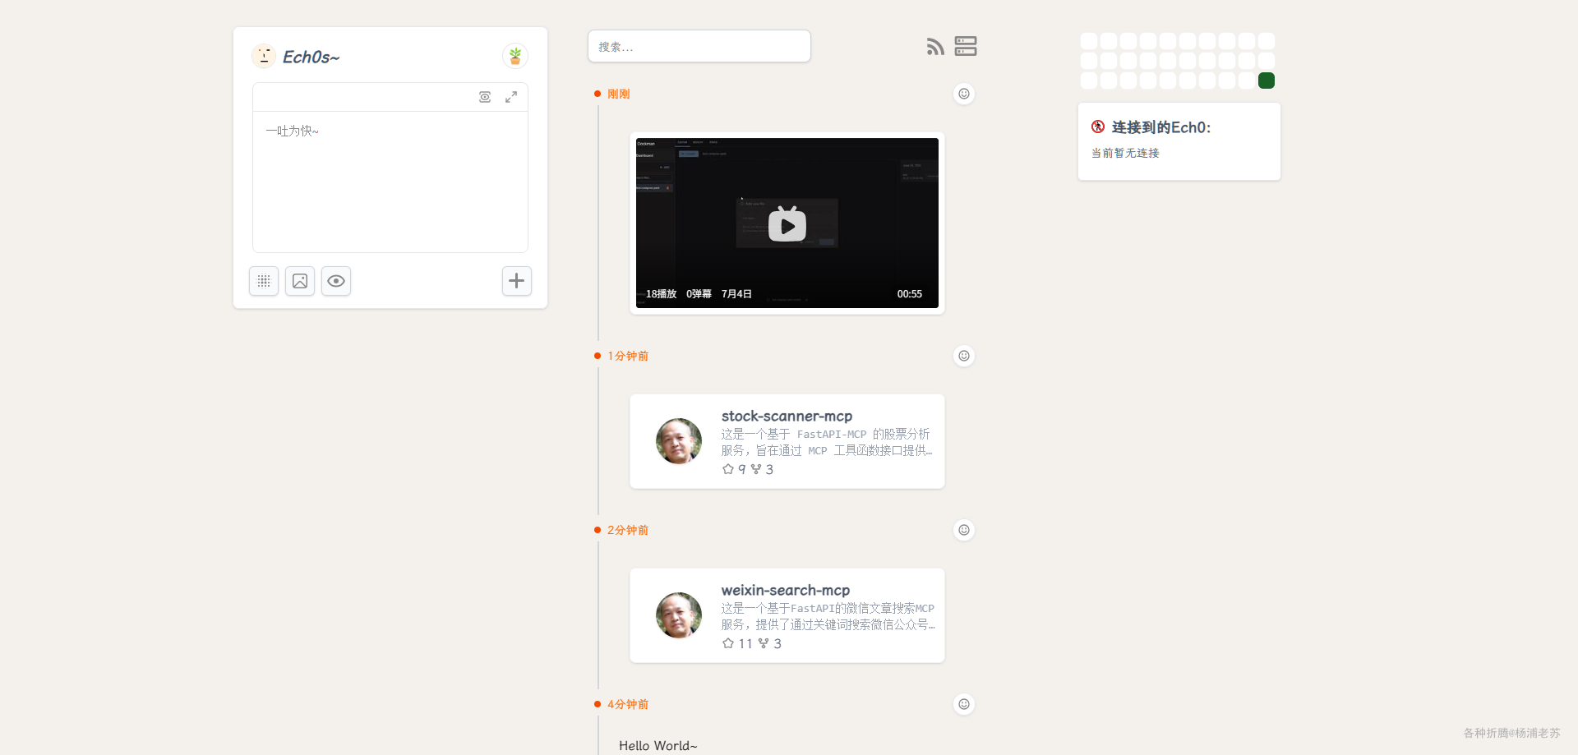Screen dimensions: 1578x755
Task: Click the 18播放 play count on video
Action: (661, 294)
